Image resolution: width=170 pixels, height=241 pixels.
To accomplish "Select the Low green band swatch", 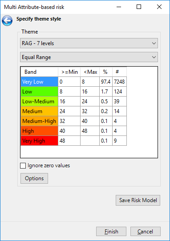I will (39, 92).
